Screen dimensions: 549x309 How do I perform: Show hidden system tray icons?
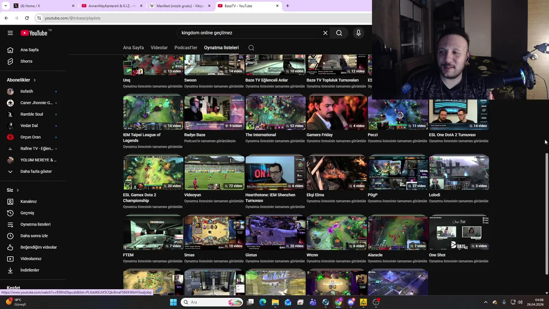(486, 302)
